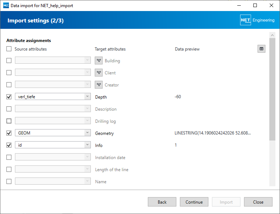
Task: Click the Close button at bottom
Action: coord(258,202)
